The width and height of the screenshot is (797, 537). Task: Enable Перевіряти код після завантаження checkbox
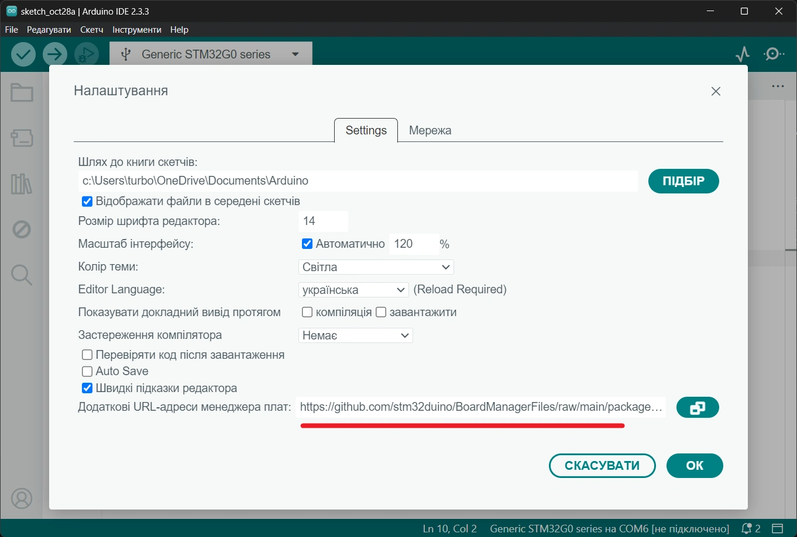(x=87, y=355)
